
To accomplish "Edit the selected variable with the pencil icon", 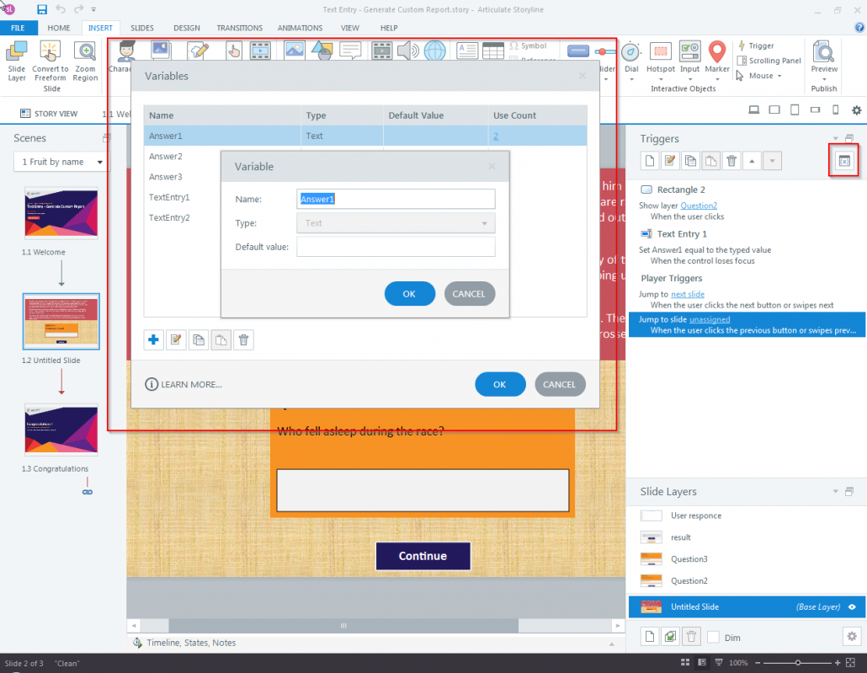I will (x=176, y=339).
